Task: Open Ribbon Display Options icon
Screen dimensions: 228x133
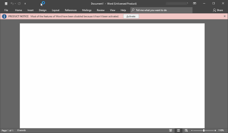Action: [194, 4]
